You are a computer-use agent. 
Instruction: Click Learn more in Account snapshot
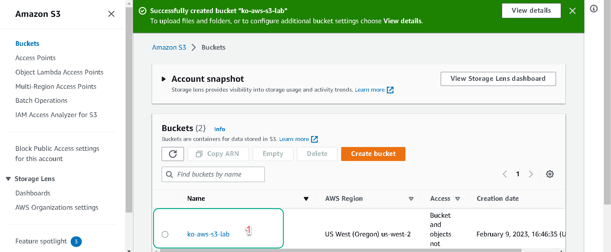pos(370,90)
